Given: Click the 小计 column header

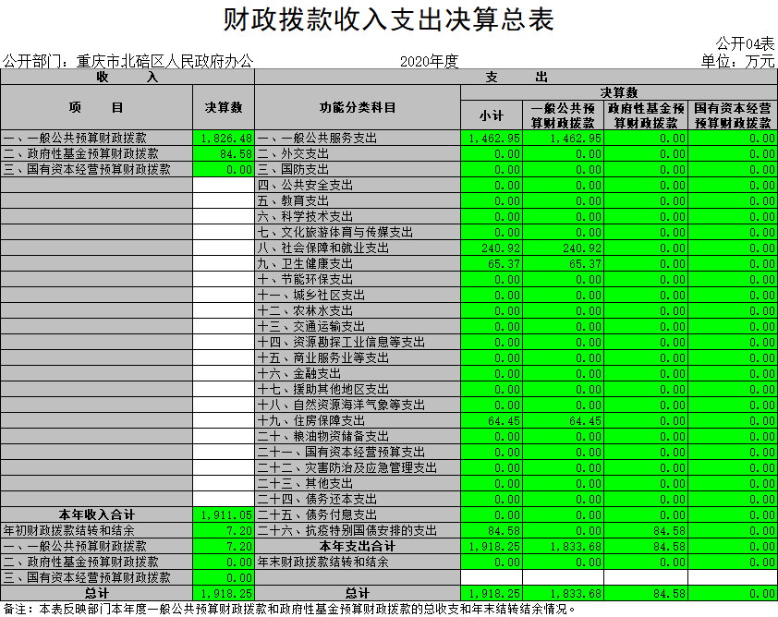Looking at the screenshot, I should point(492,115).
